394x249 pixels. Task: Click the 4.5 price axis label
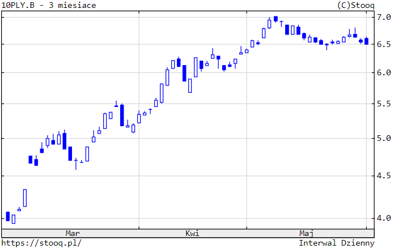click(x=384, y=176)
